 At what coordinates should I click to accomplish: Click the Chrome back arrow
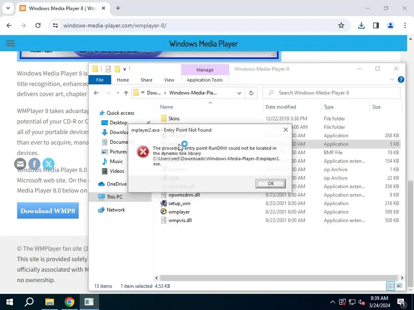pos(9,25)
